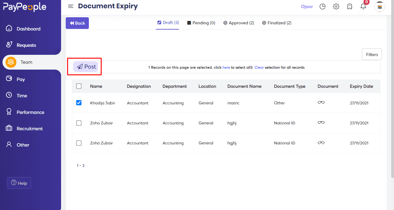Expand the Team sidebar menu

26,62
